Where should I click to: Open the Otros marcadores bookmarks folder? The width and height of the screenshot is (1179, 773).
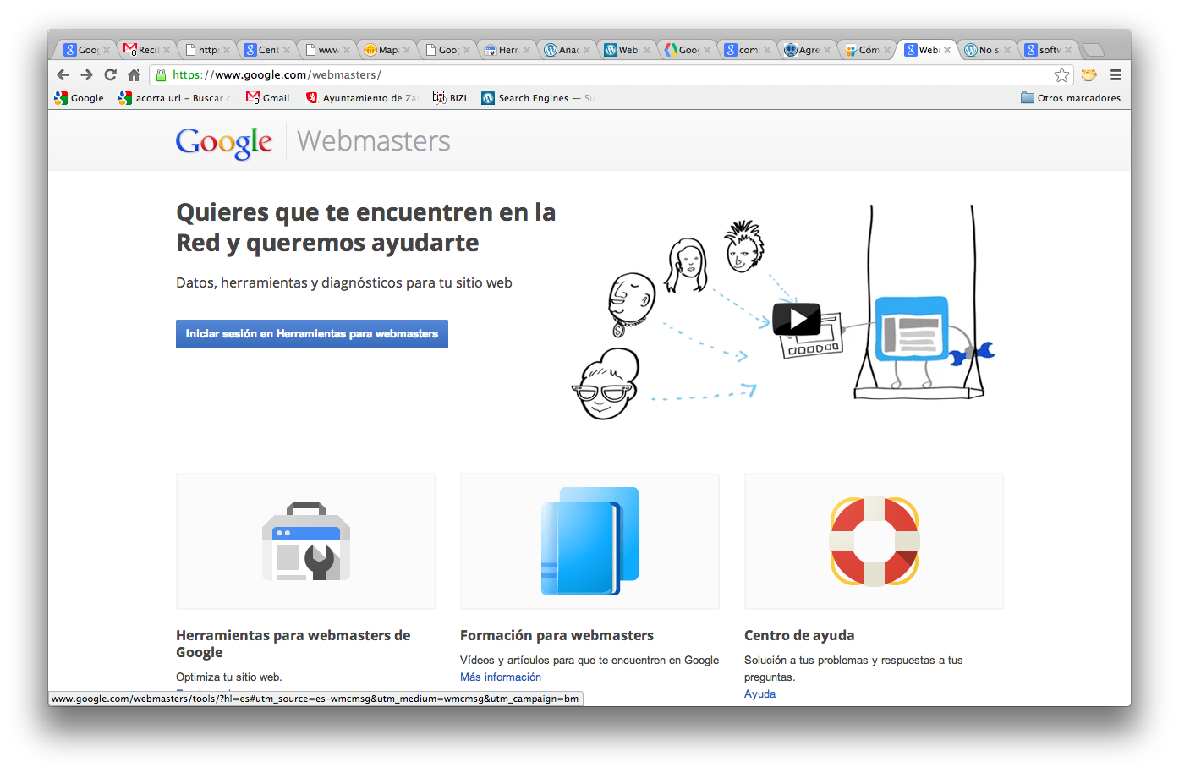(1071, 98)
